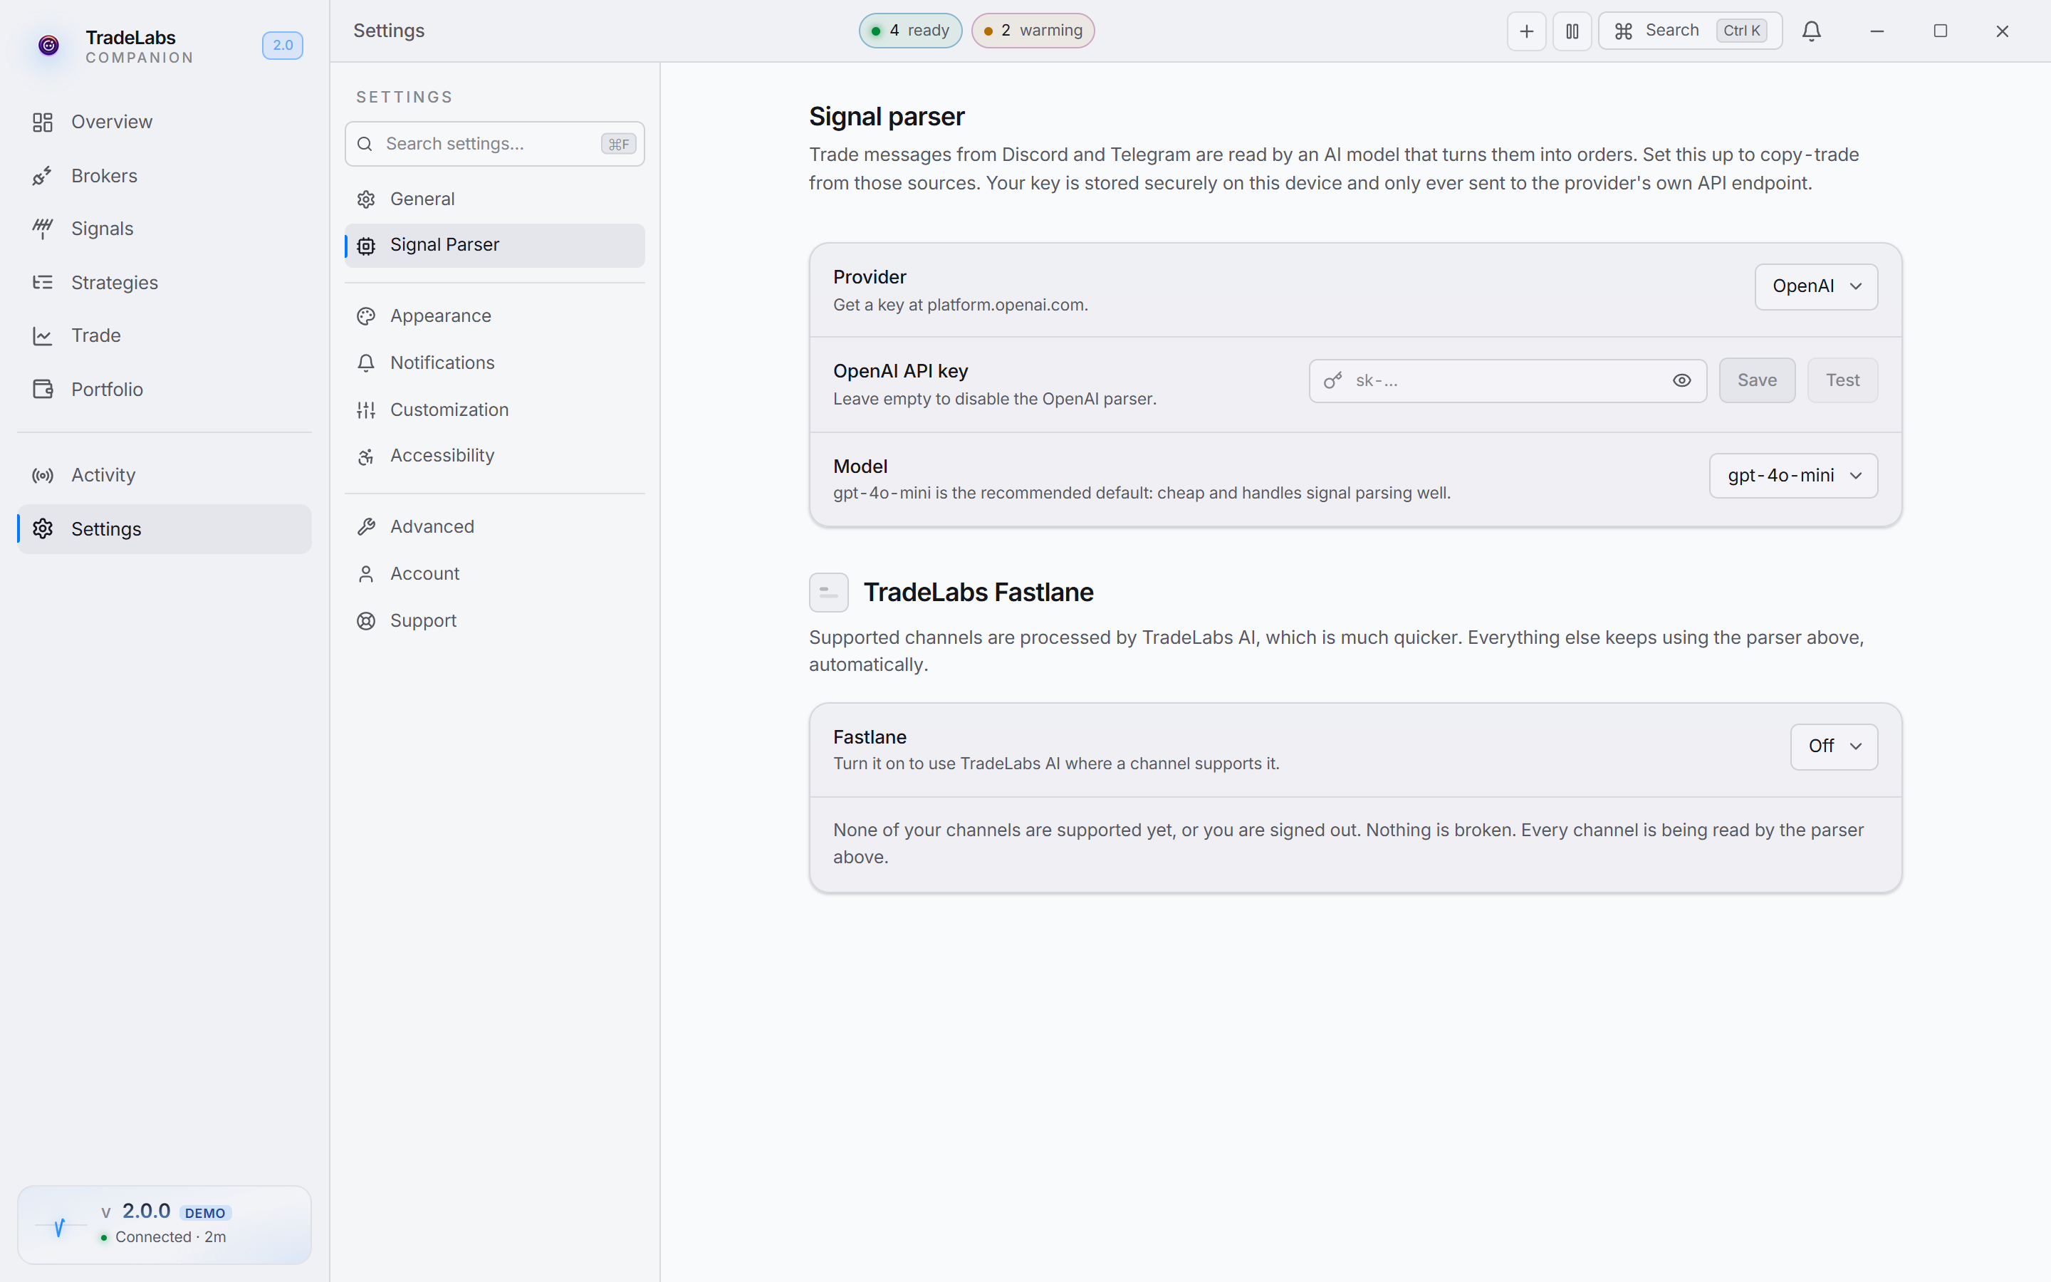The width and height of the screenshot is (2051, 1282).
Task: Select the Notifications settings tab
Action: click(494, 363)
